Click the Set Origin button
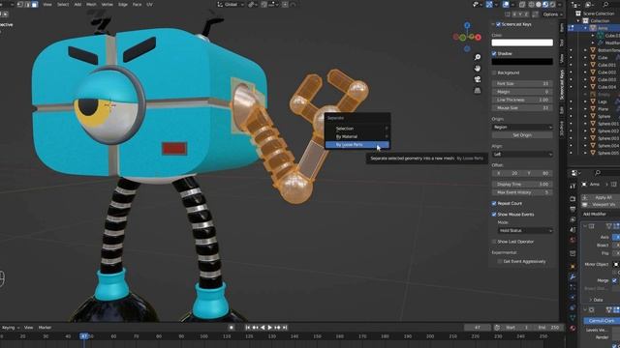This screenshot has height=348, width=620. [x=522, y=135]
